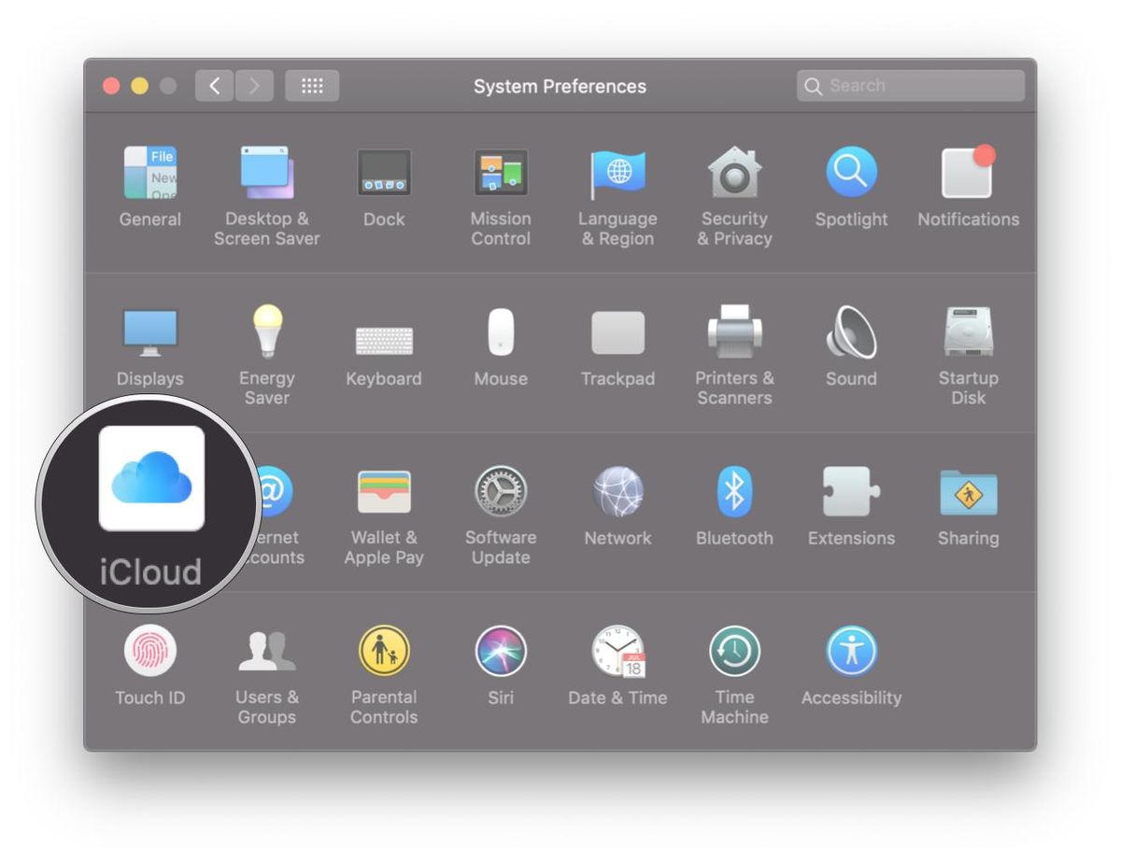
Task: Select Date & Time preferences
Action: click(617, 651)
